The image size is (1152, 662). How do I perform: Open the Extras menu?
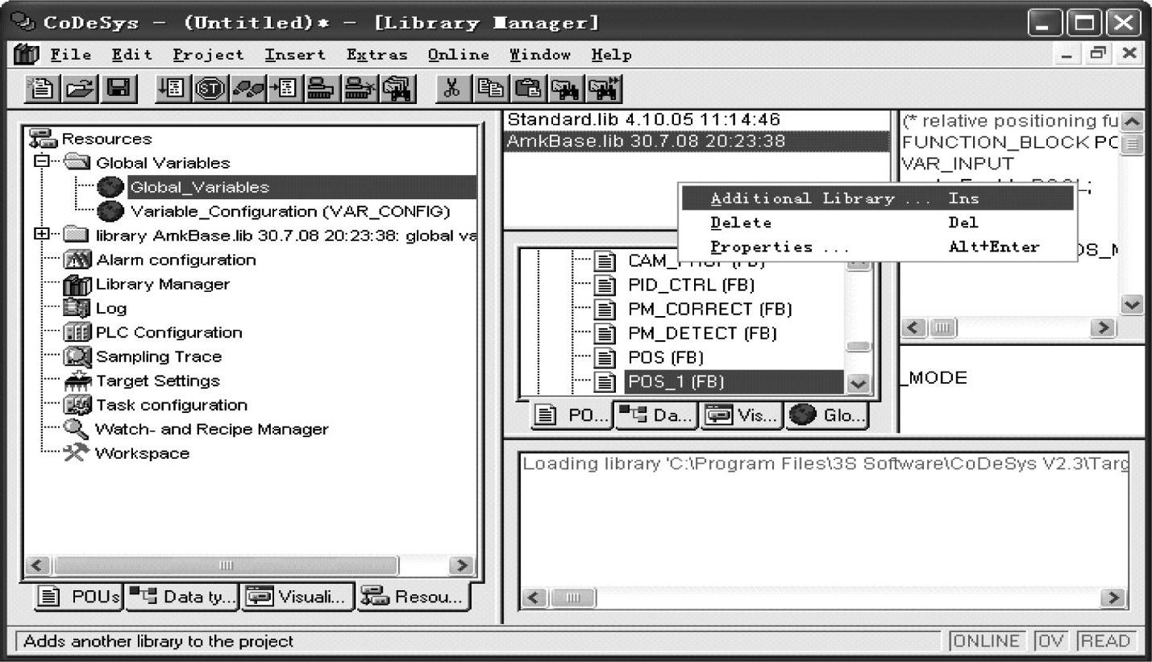[377, 55]
